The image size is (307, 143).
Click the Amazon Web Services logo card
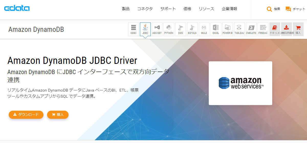point(240,83)
